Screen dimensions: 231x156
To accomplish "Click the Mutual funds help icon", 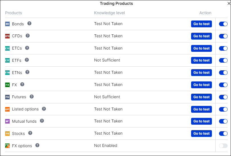I will click(42, 121).
